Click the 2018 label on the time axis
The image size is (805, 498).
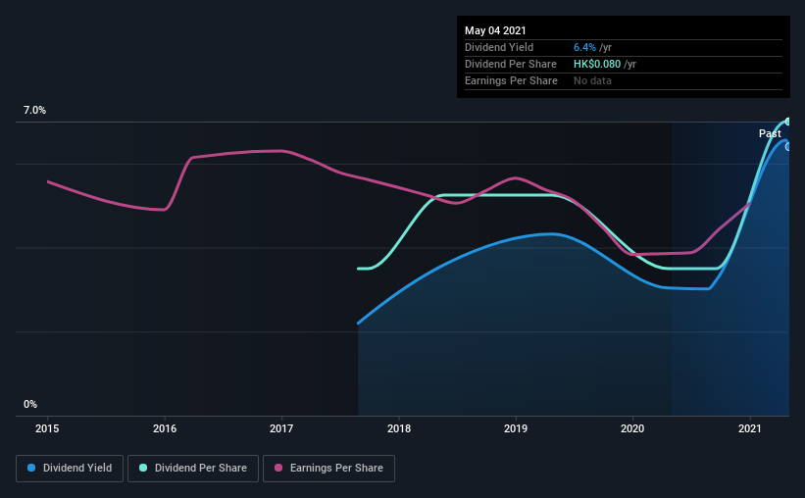[399, 428]
